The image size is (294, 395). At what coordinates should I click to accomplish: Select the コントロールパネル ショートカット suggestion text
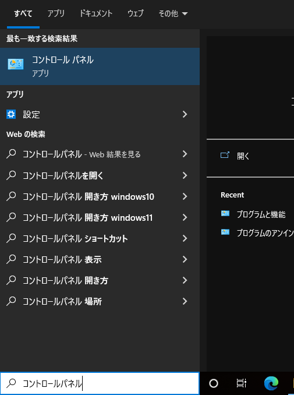point(75,238)
